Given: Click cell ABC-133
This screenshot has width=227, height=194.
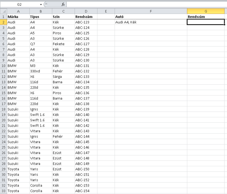Looking at the screenshot, I should point(86,77).
